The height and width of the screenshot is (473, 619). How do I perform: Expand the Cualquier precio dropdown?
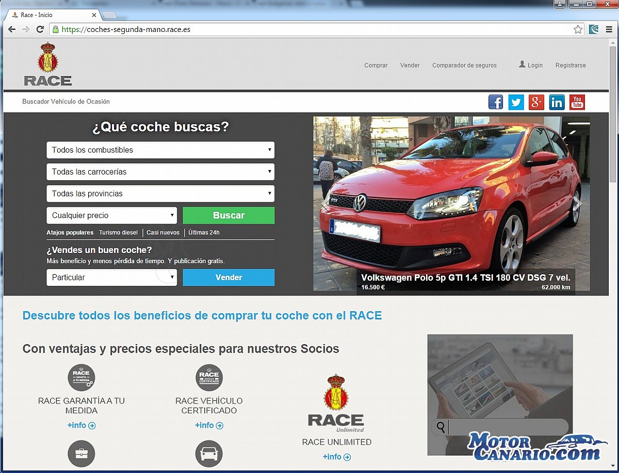(x=111, y=215)
